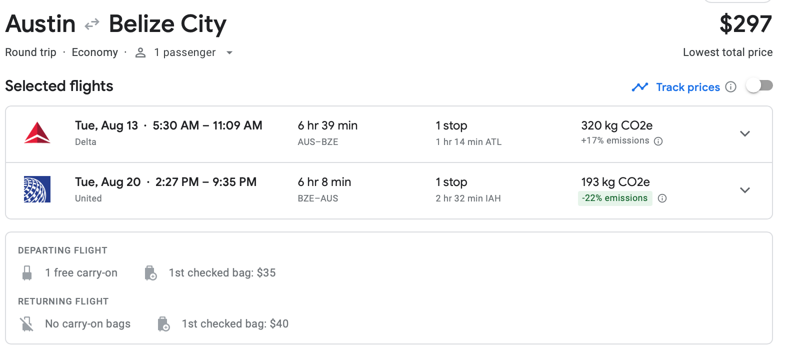Click the Delta airline logo

37,133
